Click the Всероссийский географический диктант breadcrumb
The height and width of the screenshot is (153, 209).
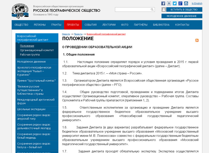[x=106, y=34]
